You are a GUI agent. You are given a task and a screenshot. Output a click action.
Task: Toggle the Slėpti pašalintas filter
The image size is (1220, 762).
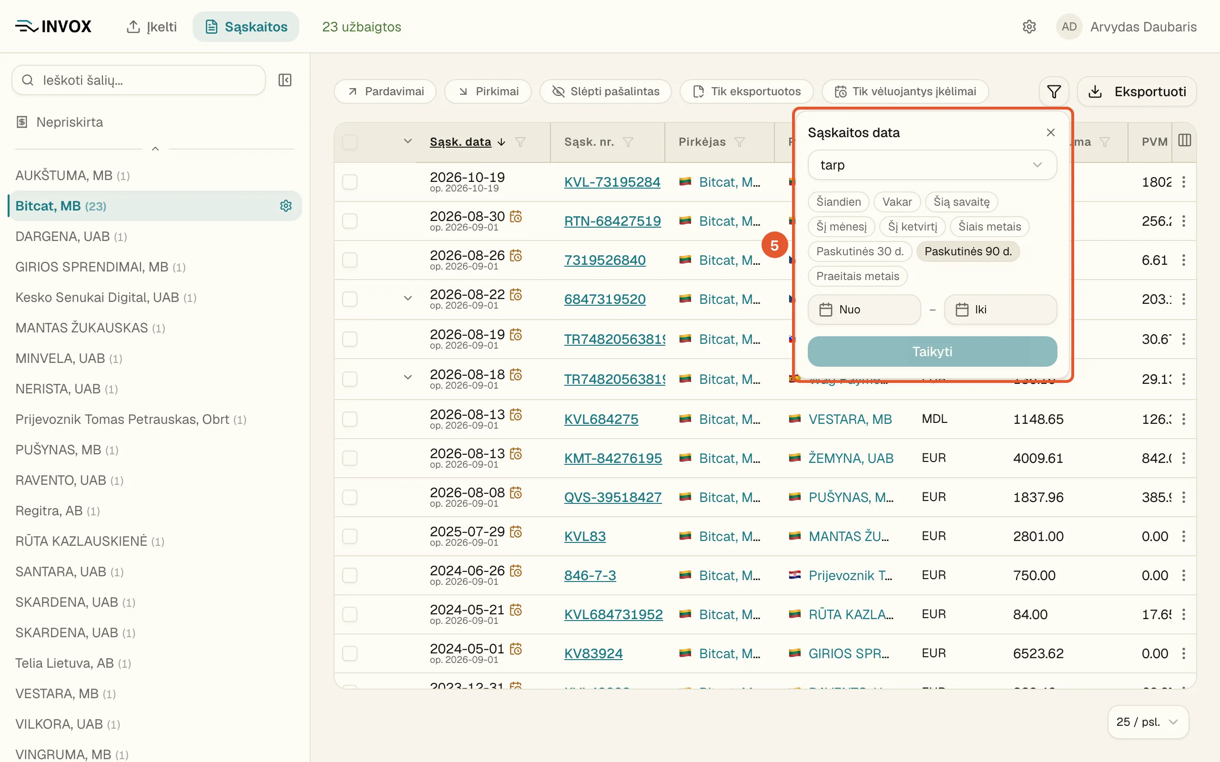pos(605,92)
